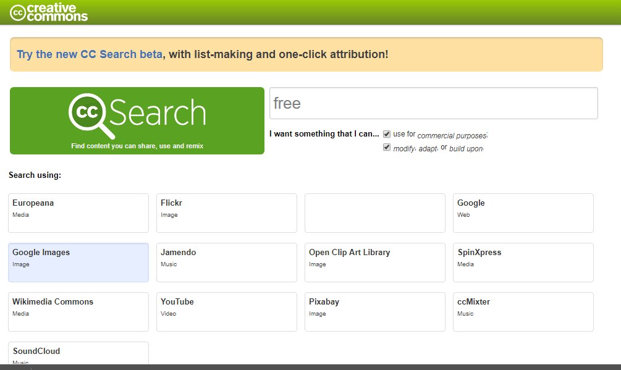Search using Europeana Media
Screen dimensions: 621x370
[x=78, y=213]
